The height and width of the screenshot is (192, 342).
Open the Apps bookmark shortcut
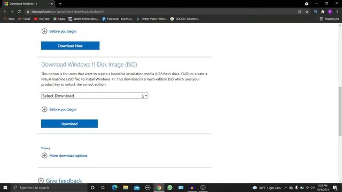point(9,19)
